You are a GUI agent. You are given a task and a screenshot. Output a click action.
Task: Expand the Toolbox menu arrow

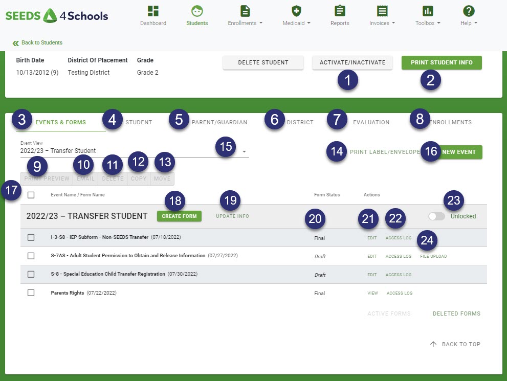coord(439,23)
